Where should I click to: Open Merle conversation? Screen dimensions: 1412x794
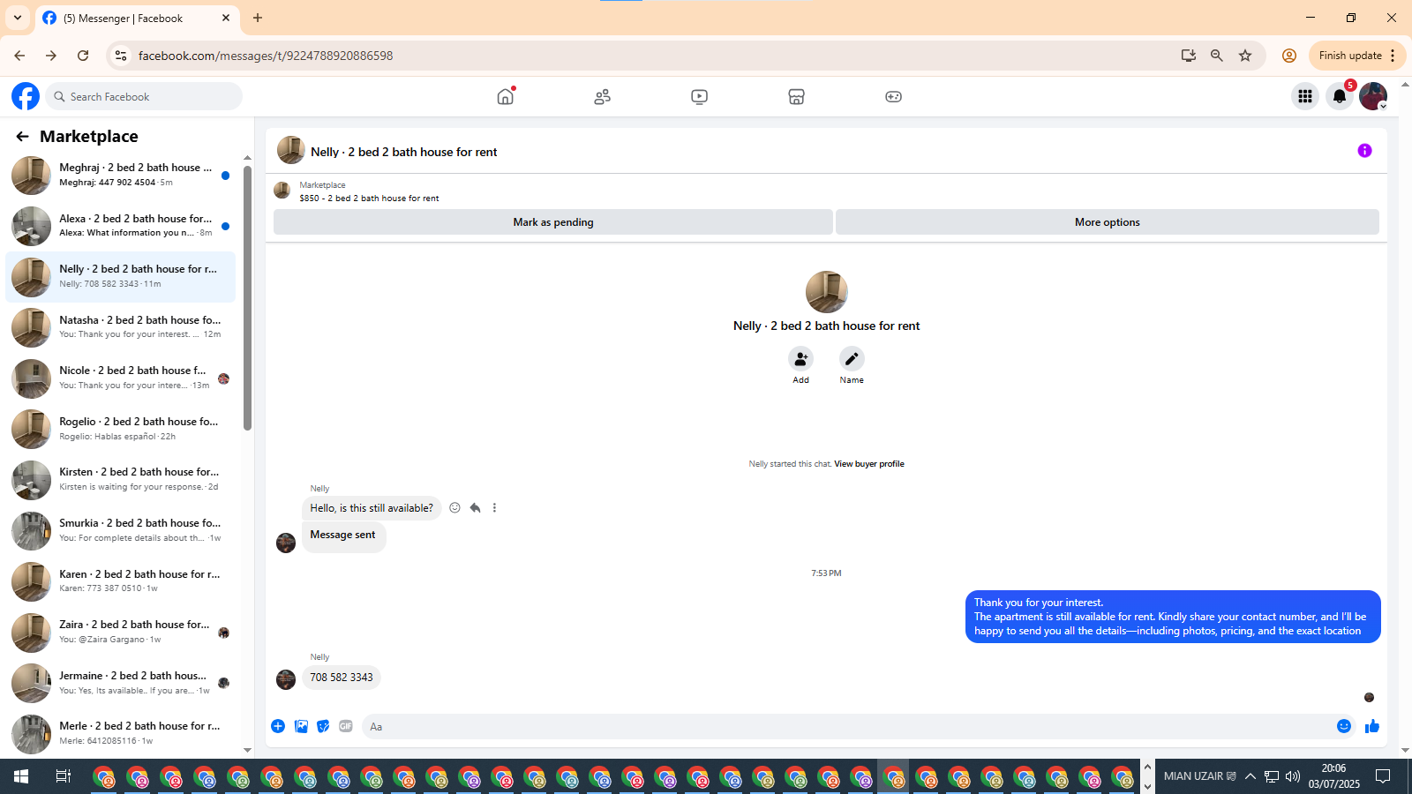[x=121, y=734]
